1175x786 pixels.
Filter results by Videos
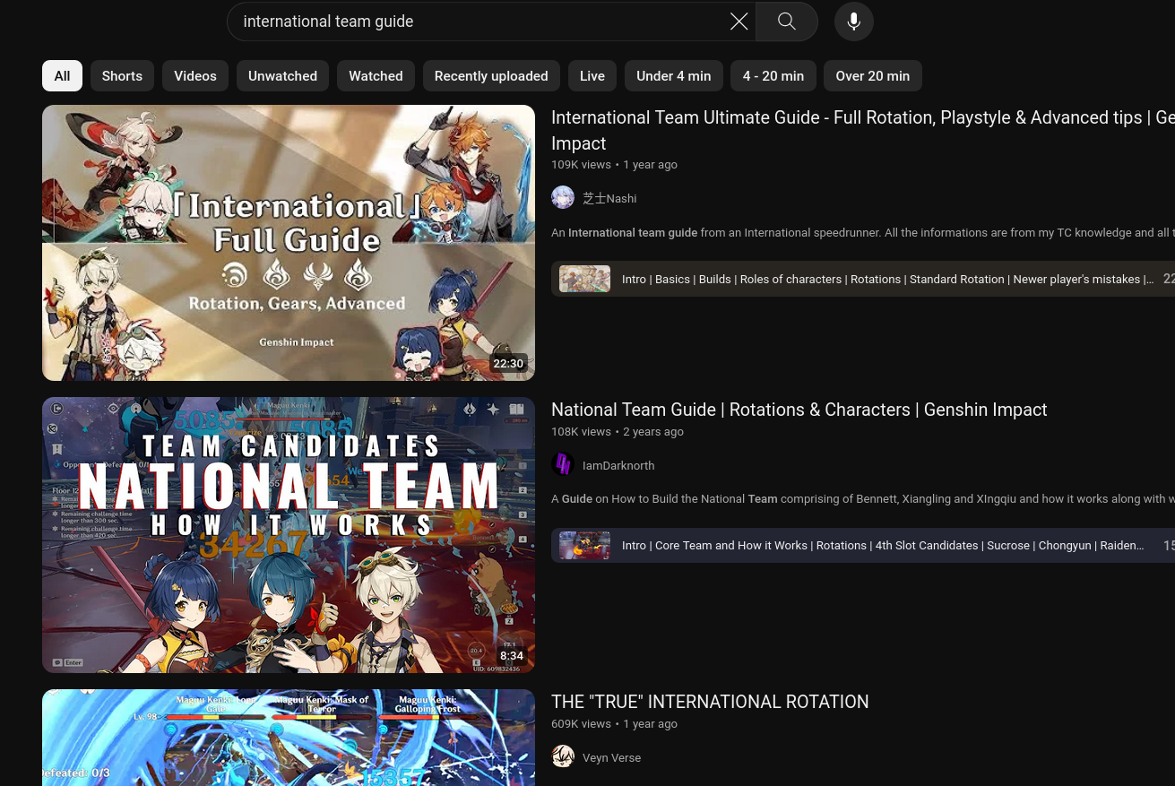pyautogui.click(x=195, y=76)
